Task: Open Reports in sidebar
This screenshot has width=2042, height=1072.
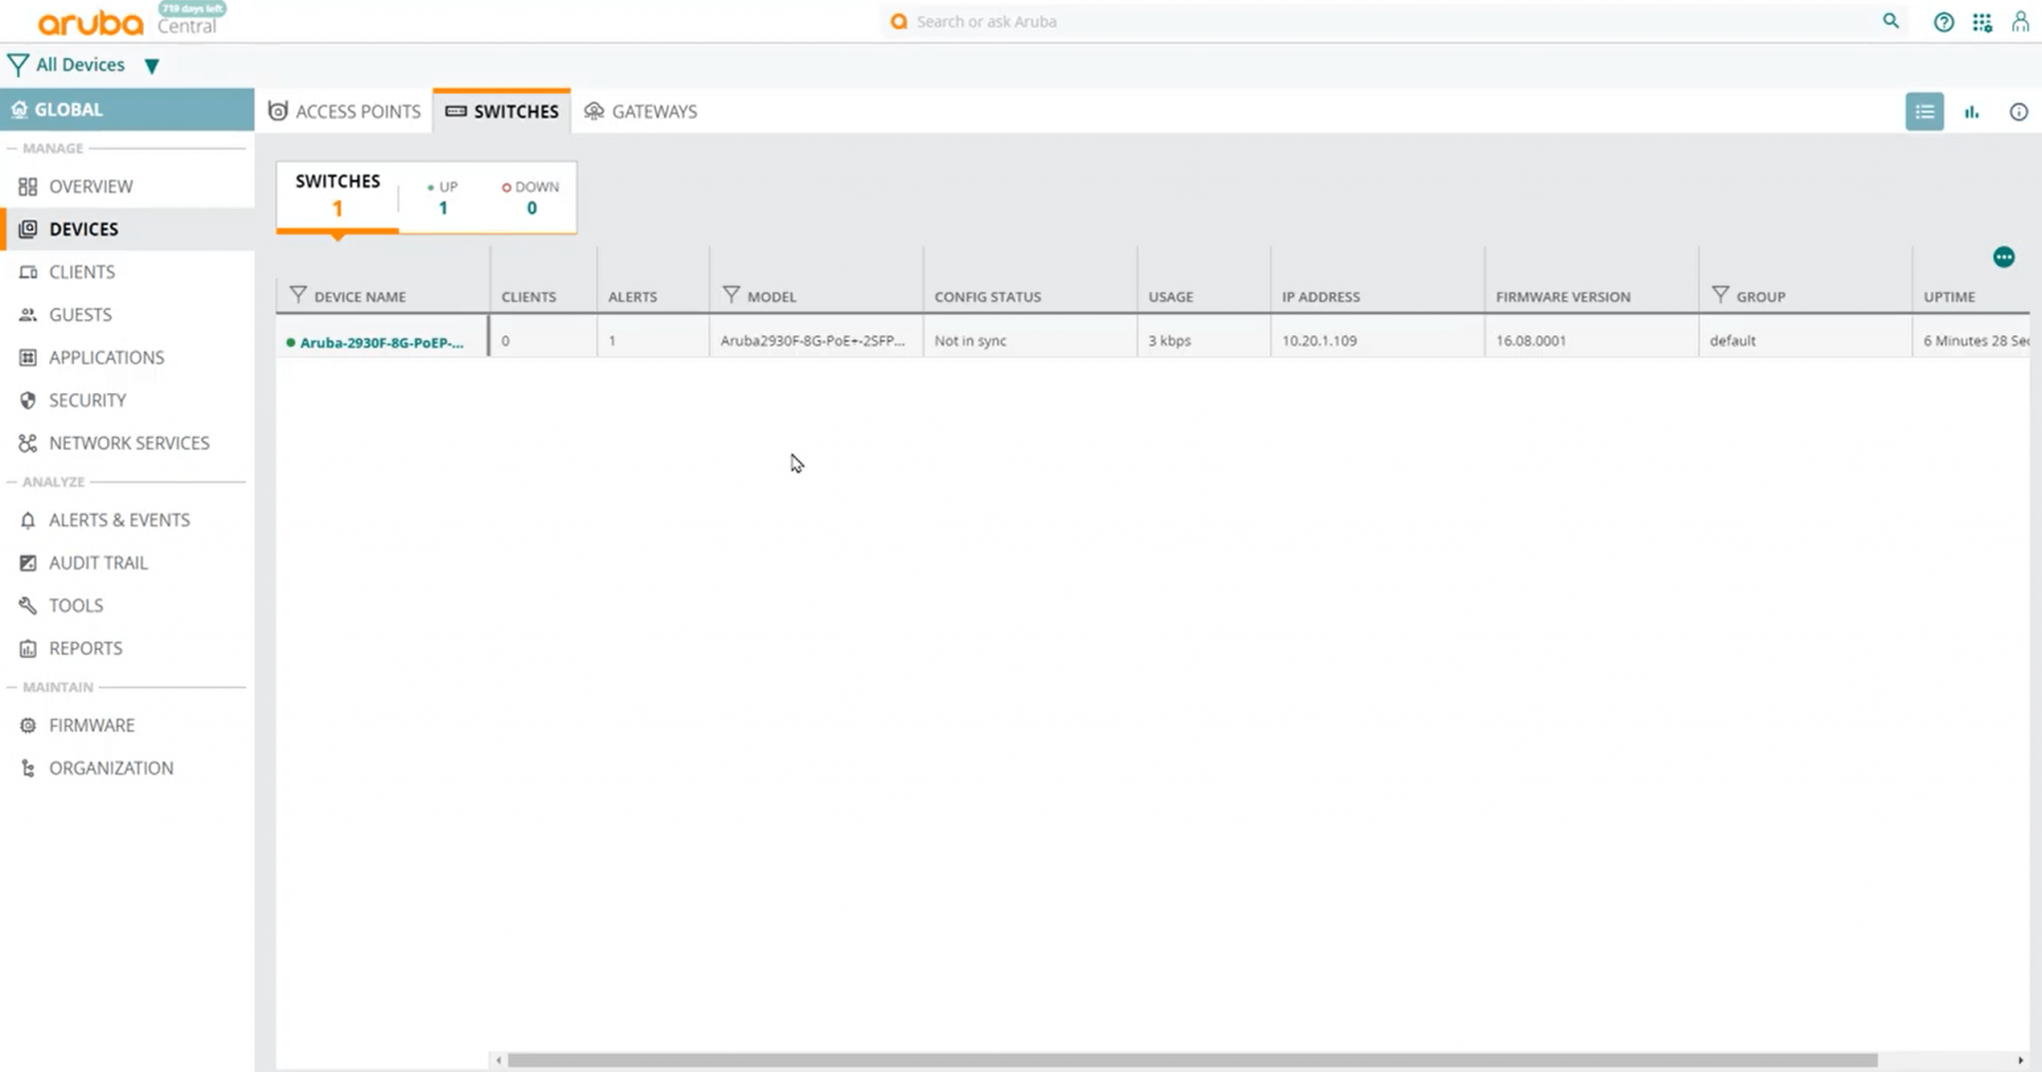Action: tap(128, 649)
